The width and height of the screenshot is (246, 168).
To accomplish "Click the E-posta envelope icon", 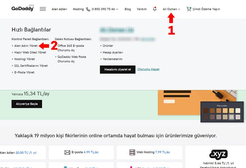I will (67, 152).
